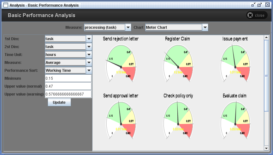Click the Minimum value input field
Screen dimensions: 273x155
pos(68,78)
